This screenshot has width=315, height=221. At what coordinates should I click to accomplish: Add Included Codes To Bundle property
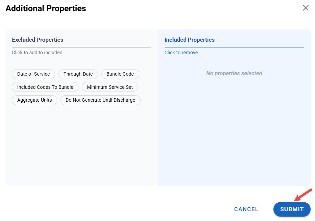coord(45,87)
